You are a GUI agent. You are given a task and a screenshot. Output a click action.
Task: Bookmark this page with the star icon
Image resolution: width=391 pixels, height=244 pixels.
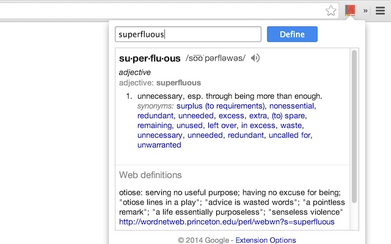331,11
